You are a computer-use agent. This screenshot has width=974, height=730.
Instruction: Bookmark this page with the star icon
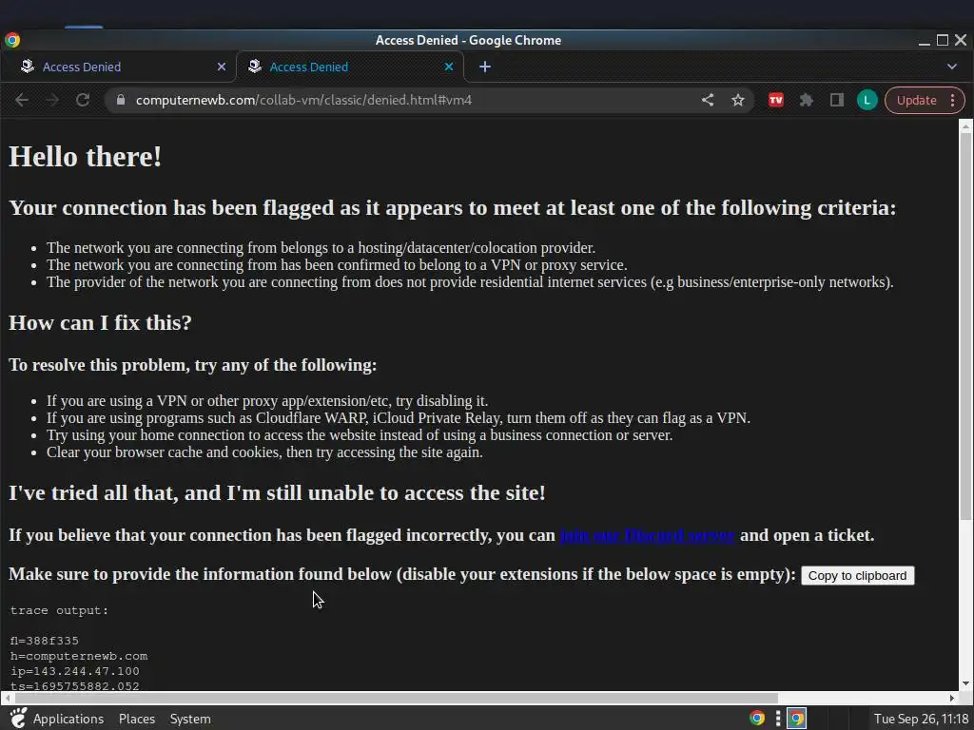pyautogui.click(x=737, y=100)
